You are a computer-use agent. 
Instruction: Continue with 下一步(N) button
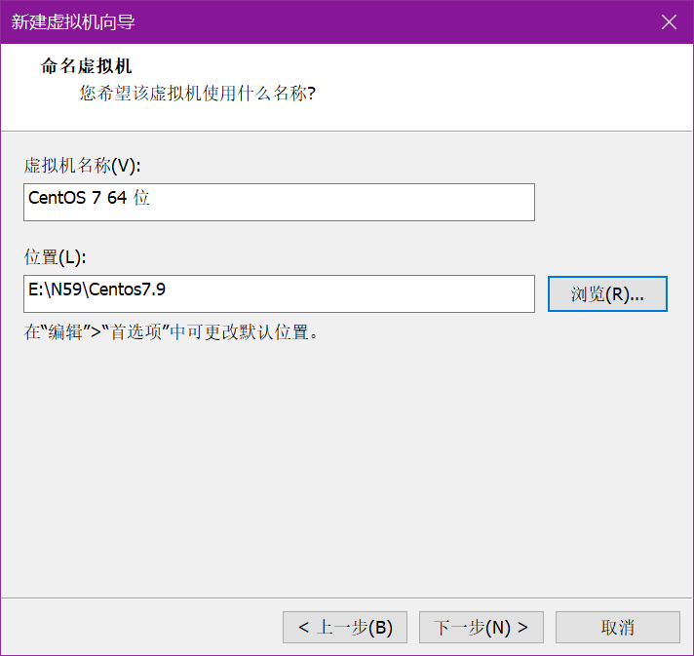tap(482, 627)
